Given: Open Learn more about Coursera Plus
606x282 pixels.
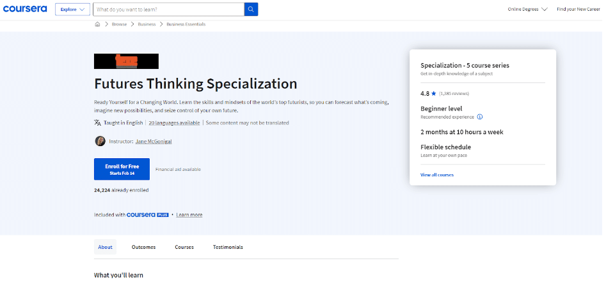Looking at the screenshot, I should 189,215.
